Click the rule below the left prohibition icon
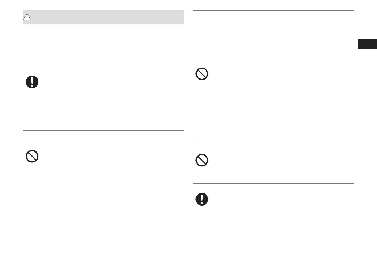This screenshot has height=265, width=377. 103,172
